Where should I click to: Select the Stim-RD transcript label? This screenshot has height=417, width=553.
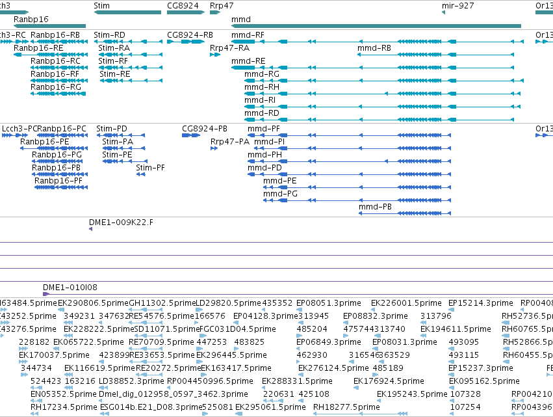(x=109, y=35)
